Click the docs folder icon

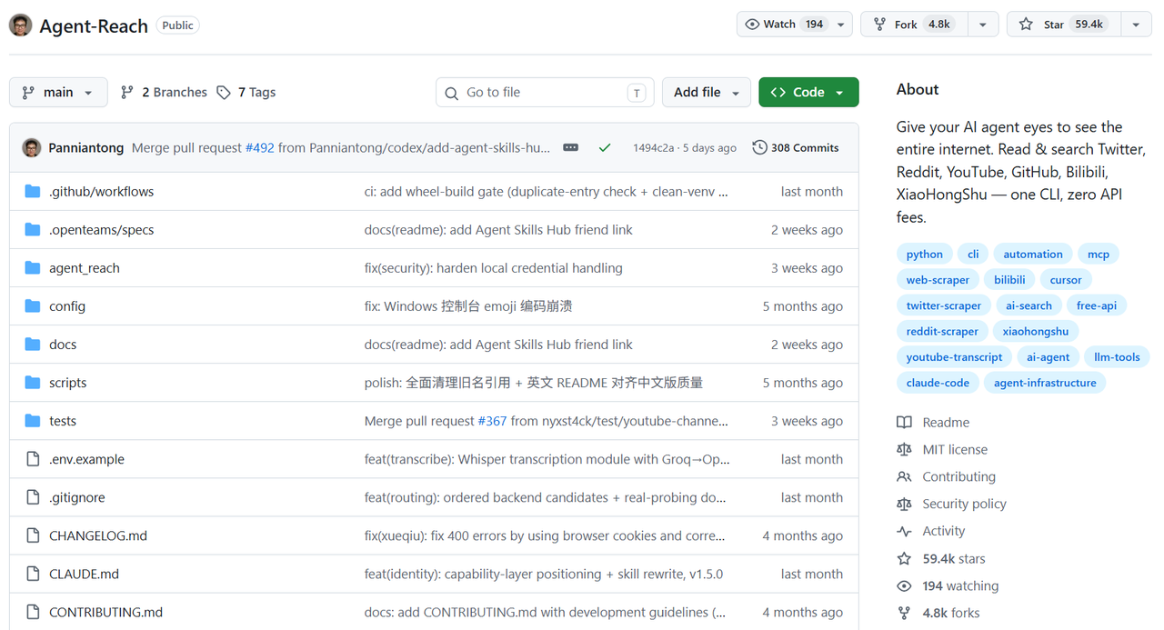click(33, 344)
